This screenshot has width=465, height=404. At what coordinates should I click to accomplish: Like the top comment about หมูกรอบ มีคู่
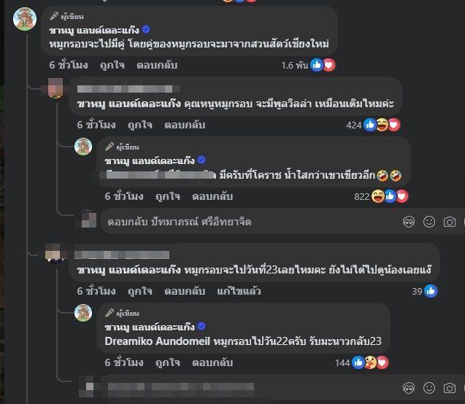click(112, 65)
